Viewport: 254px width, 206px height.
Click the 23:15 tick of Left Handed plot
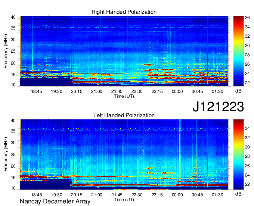[157, 195]
